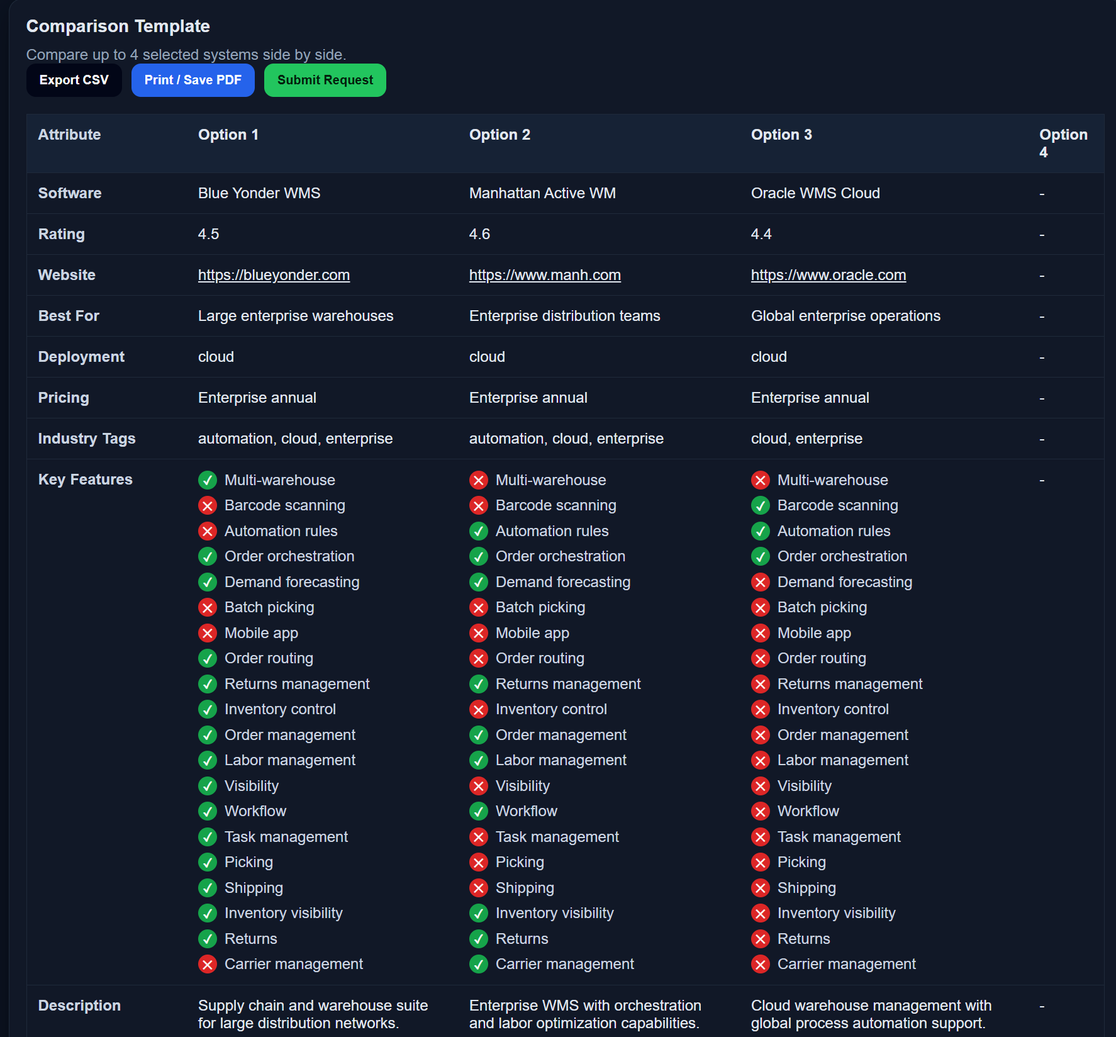Click the red X beside Picking for Oracle WMS Cloud
1116x1037 pixels.
pyautogui.click(x=761, y=862)
